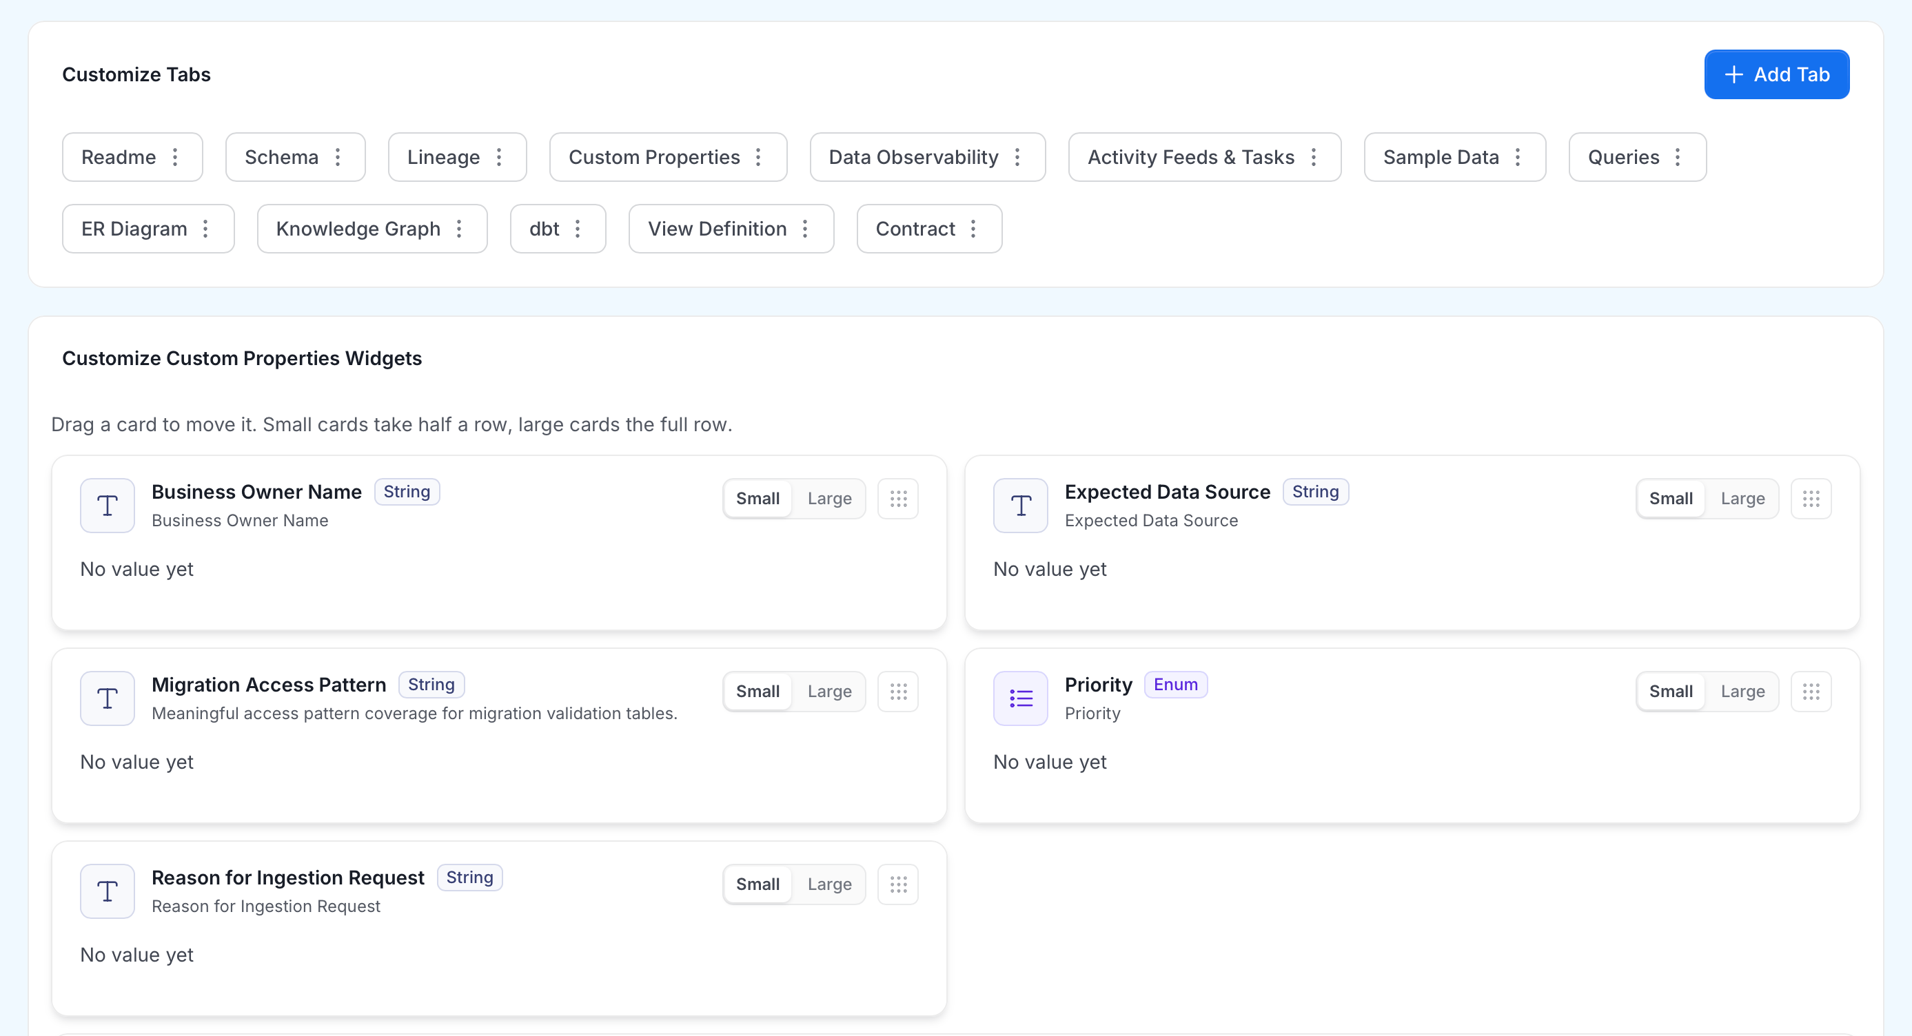This screenshot has width=1912, height=1036.
Task: Set Migration Access Pattern card to Large
Action: (830, 691)
